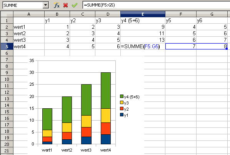Click cell F5 with value 7
Screen dimensions: 230x155
point(181,47)
